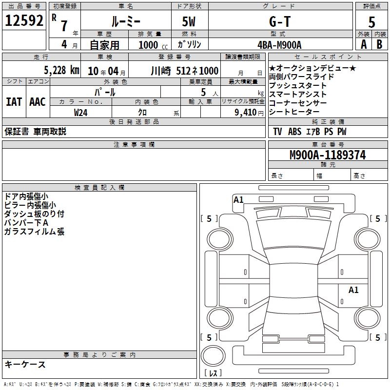Click the lot number 12592
This screenshot has height=390, width=390.
[x=24, y=20]
